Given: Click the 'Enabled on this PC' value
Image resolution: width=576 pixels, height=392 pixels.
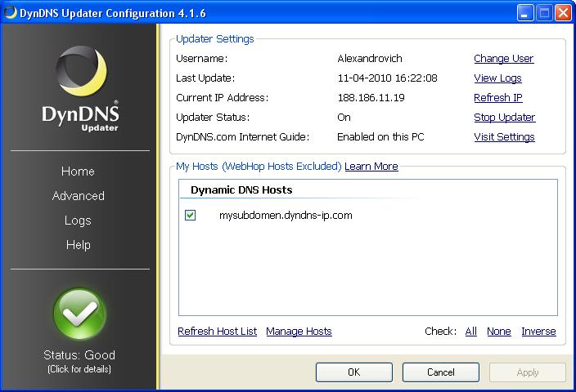Looking at the screenshot, I should (380, 136).
